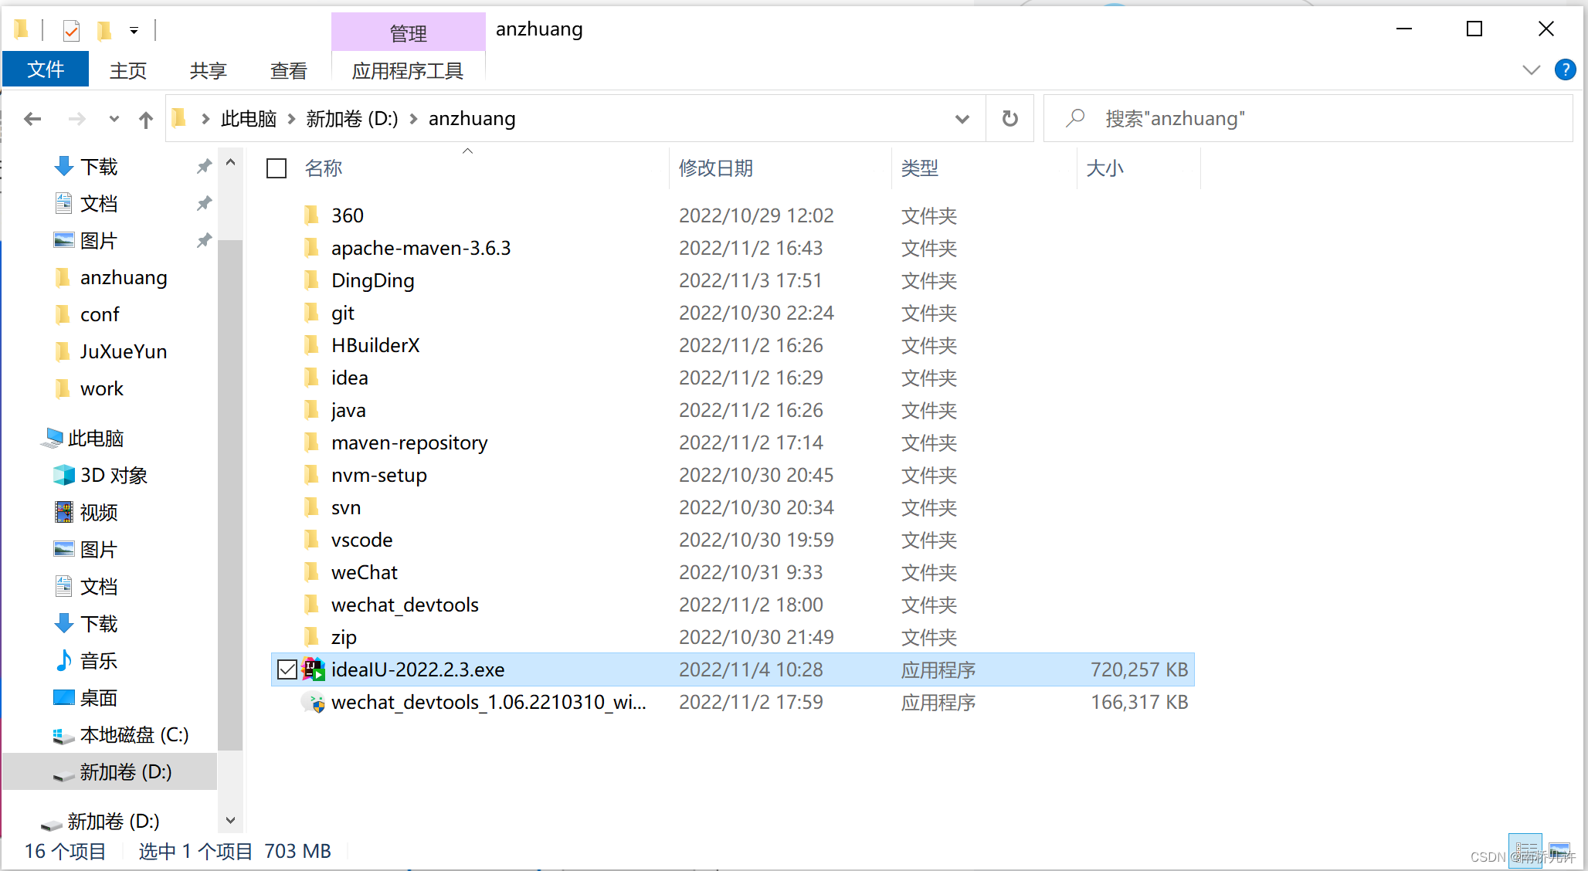Click the Properties icon in quick access toolbar
The height and width of the screenshot is (871, 1588).
click(71, 30)
